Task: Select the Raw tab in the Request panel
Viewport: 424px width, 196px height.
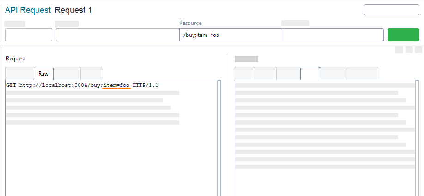Action: point(43,74)
